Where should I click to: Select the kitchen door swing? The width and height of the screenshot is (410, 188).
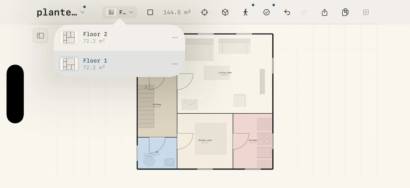tap(241, 141)
